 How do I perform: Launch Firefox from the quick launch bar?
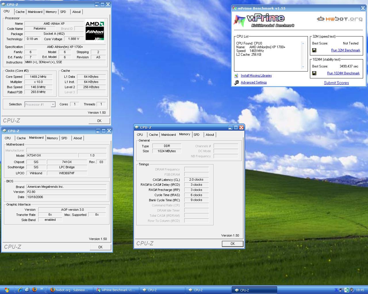(x=34, y=289)
